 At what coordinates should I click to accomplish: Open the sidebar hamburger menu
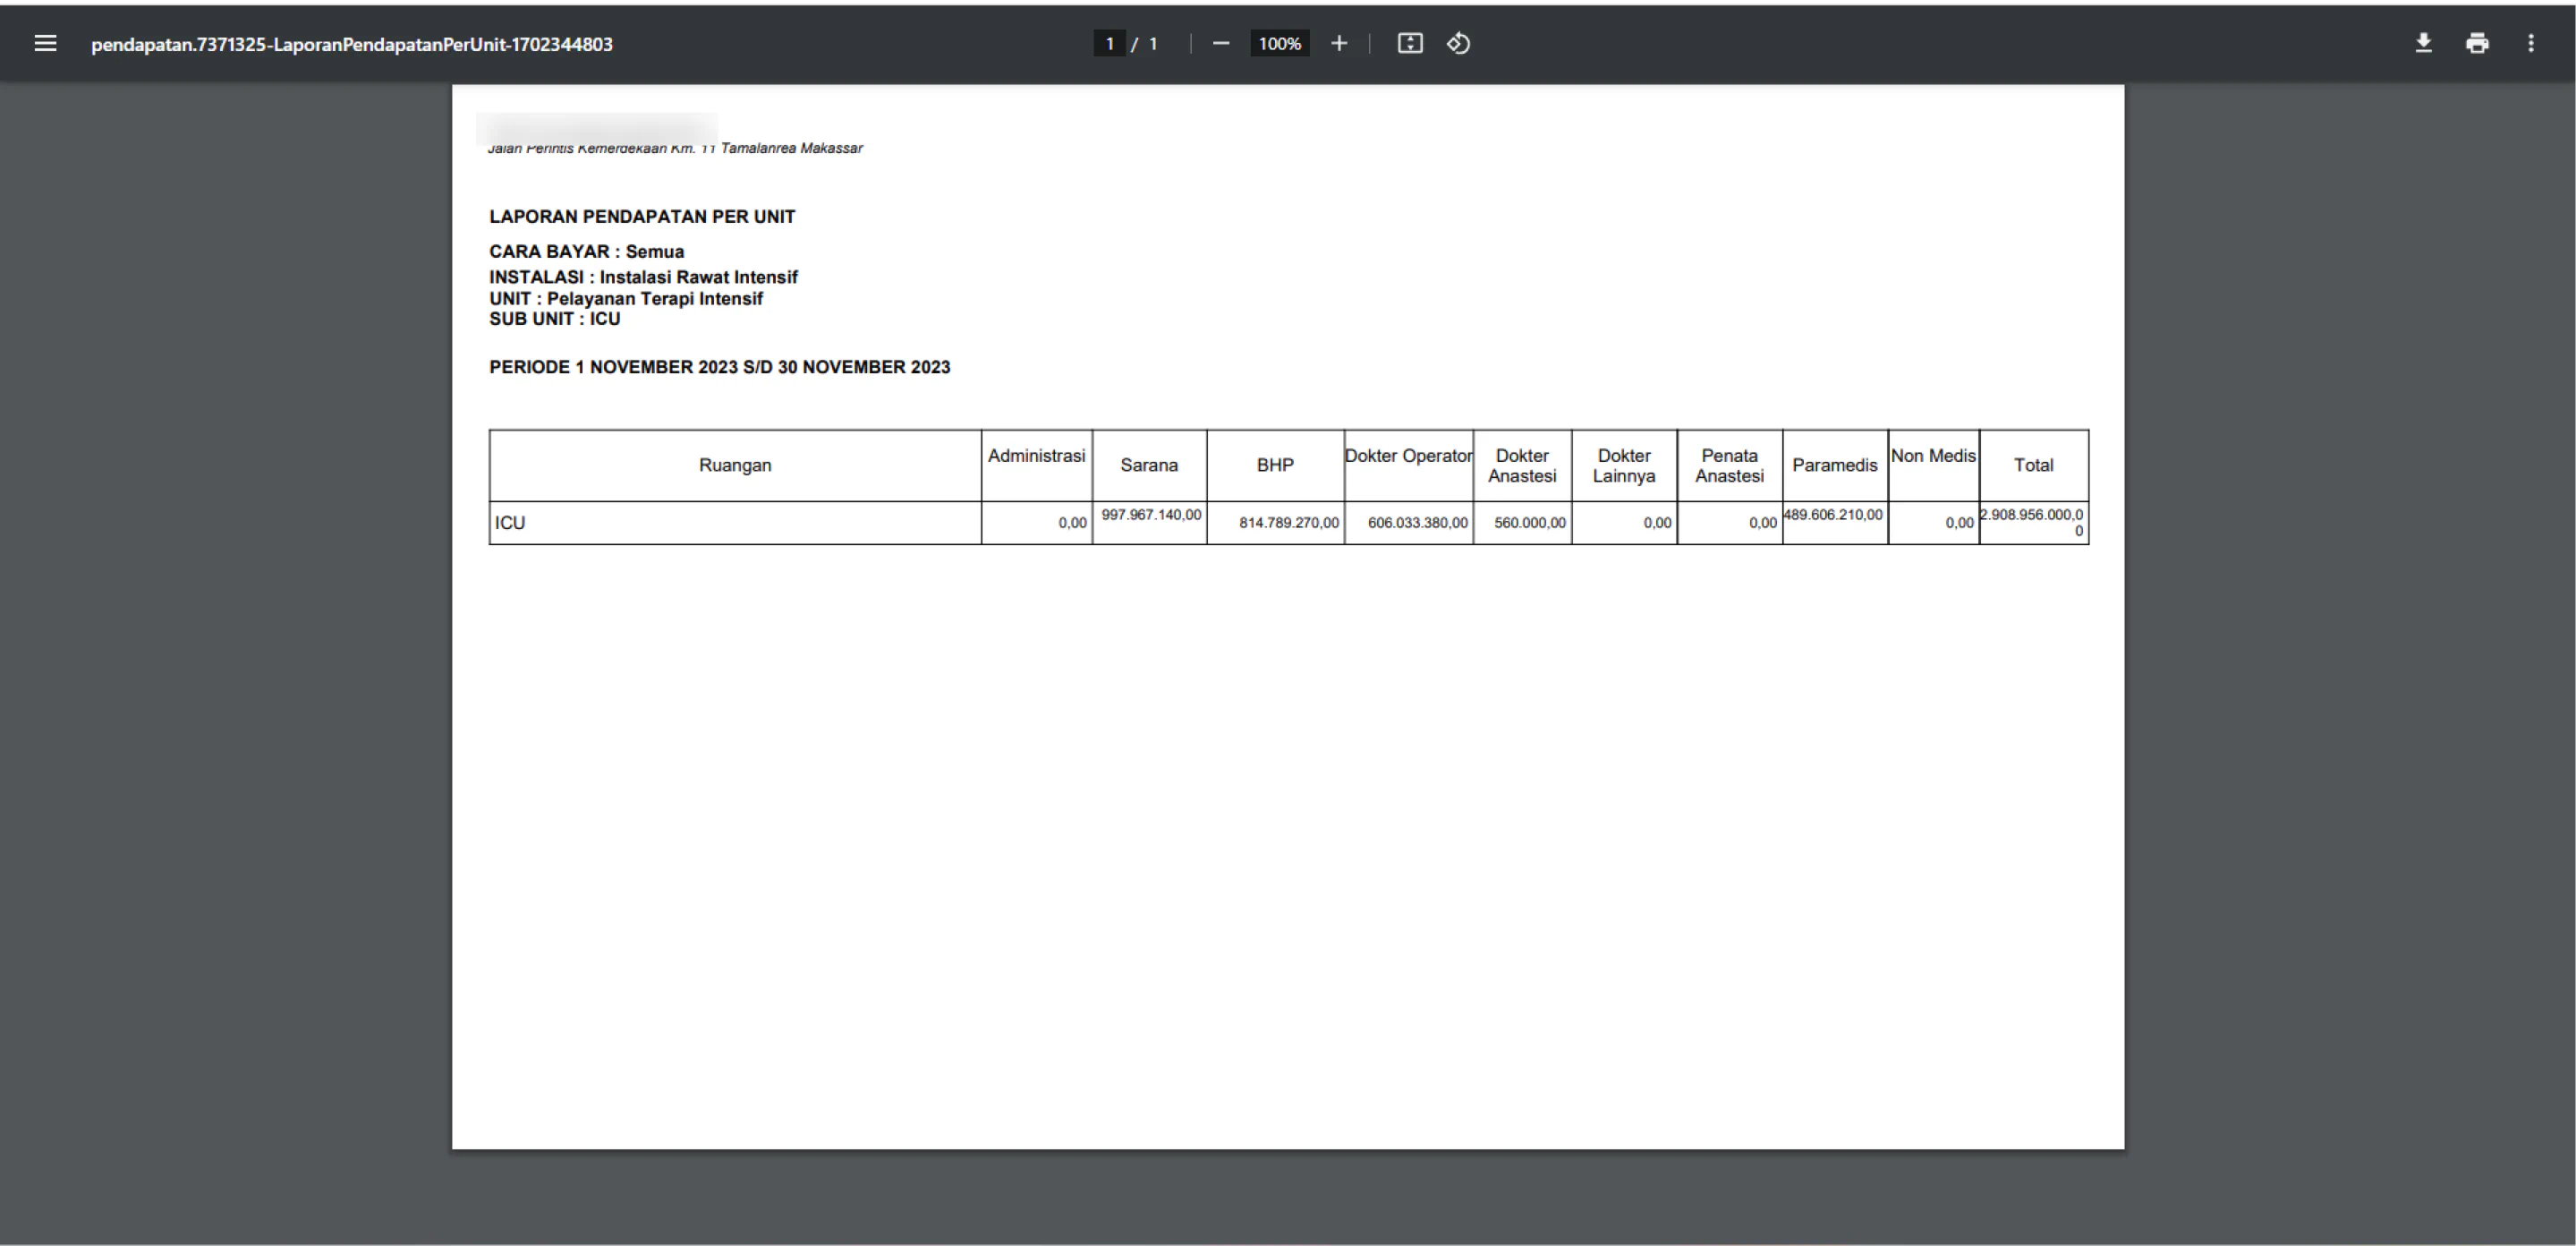[45, 43]
